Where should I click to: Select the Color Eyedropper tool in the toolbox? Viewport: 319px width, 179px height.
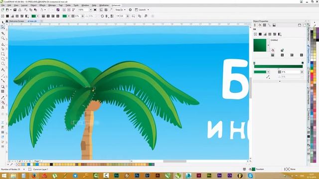point(2,97)
